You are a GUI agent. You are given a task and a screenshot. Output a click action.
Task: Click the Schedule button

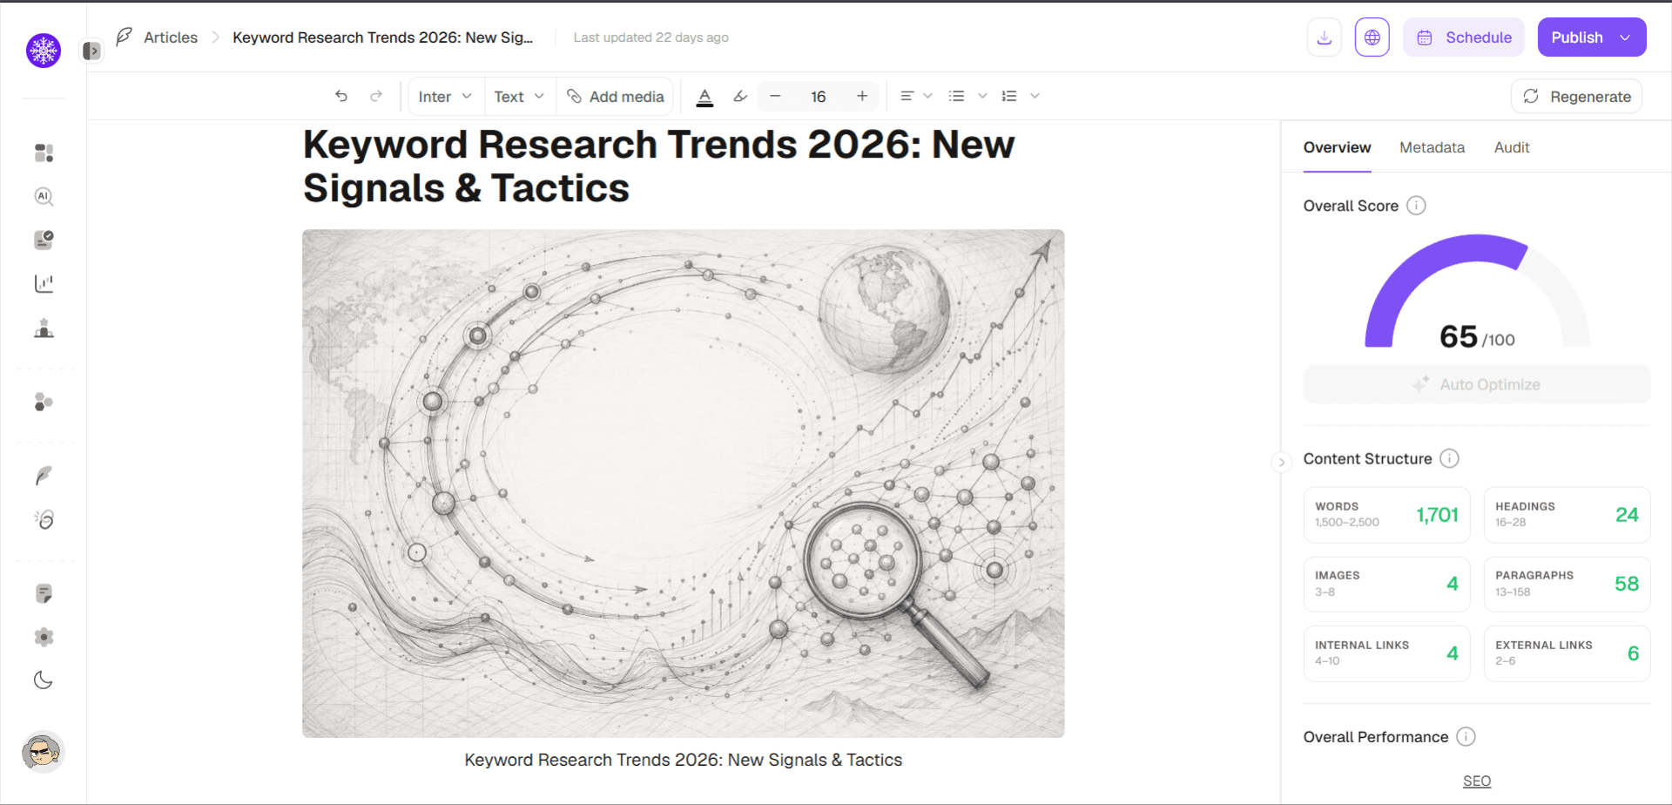pos(1463,37)
